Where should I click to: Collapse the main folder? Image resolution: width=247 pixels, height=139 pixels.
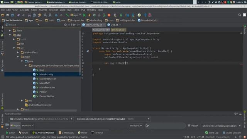tap(18, 57)
